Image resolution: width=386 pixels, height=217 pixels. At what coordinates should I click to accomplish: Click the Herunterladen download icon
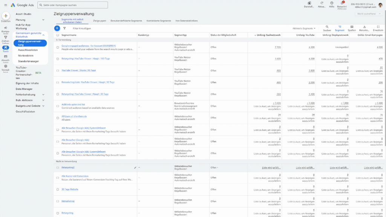click(x=365, y=27)
